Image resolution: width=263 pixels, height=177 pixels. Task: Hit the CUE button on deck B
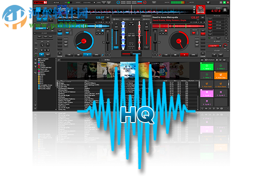(x=166, y=55)
